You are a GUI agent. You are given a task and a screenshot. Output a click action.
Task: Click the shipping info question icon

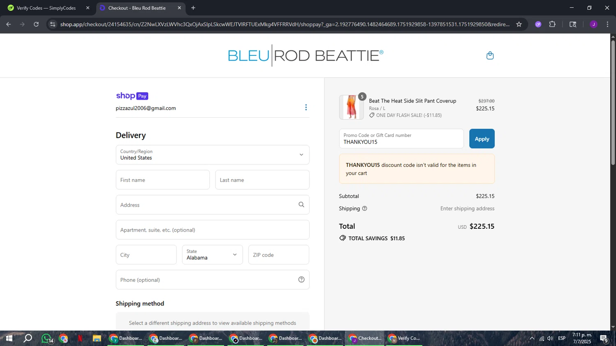click(365, 208)
